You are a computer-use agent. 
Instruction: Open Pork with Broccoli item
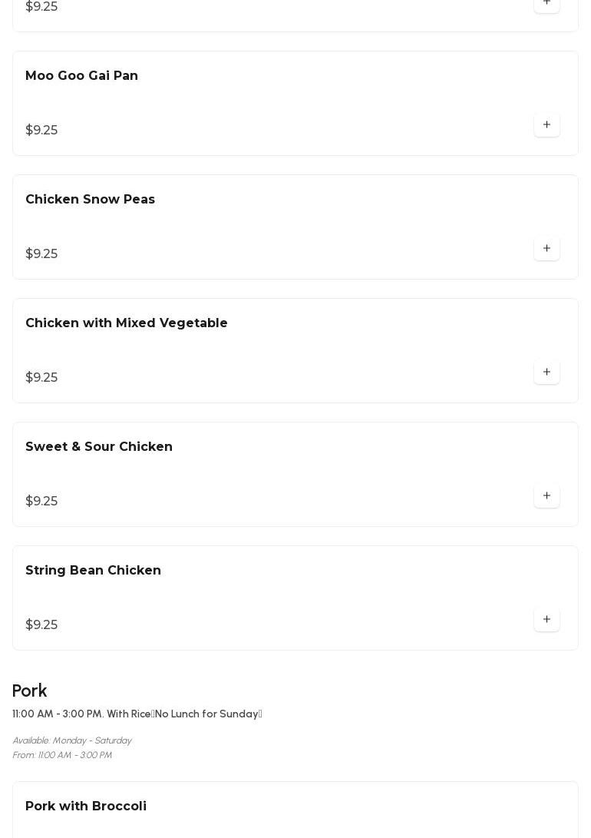pos(86,807)
